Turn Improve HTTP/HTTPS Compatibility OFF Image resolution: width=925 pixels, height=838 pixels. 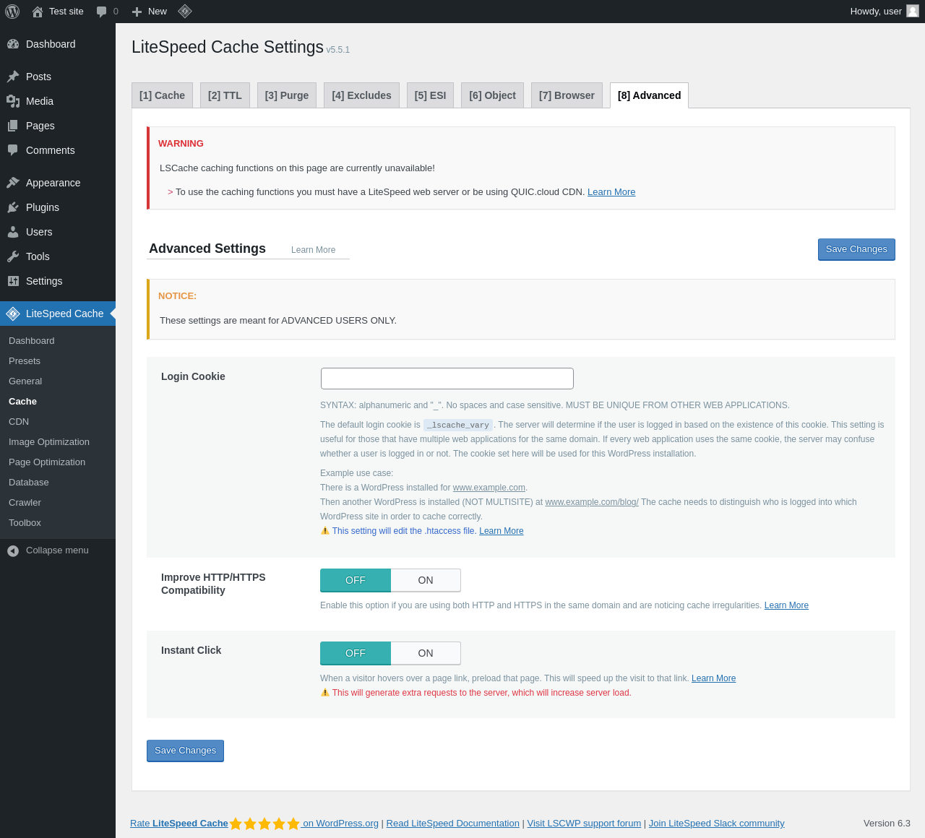click(356, 580)
